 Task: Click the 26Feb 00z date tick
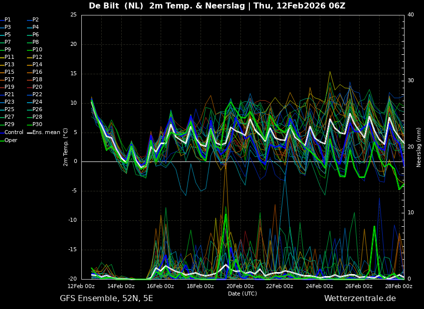(359, 286)
